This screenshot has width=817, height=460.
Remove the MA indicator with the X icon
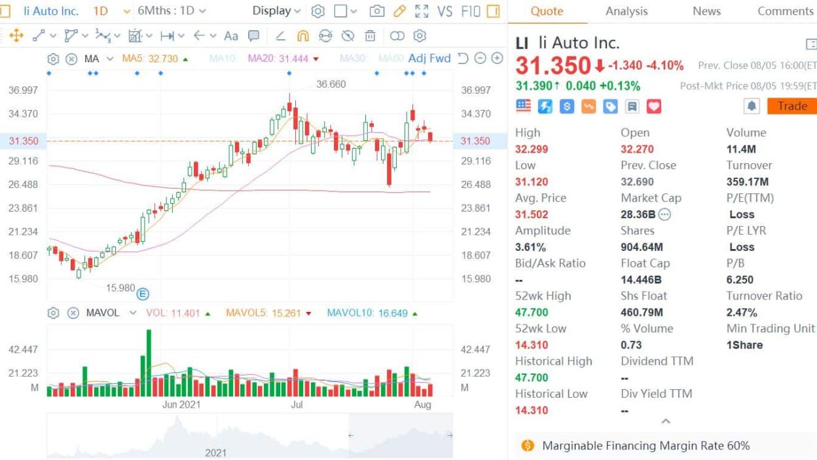(x=71, y=59)
